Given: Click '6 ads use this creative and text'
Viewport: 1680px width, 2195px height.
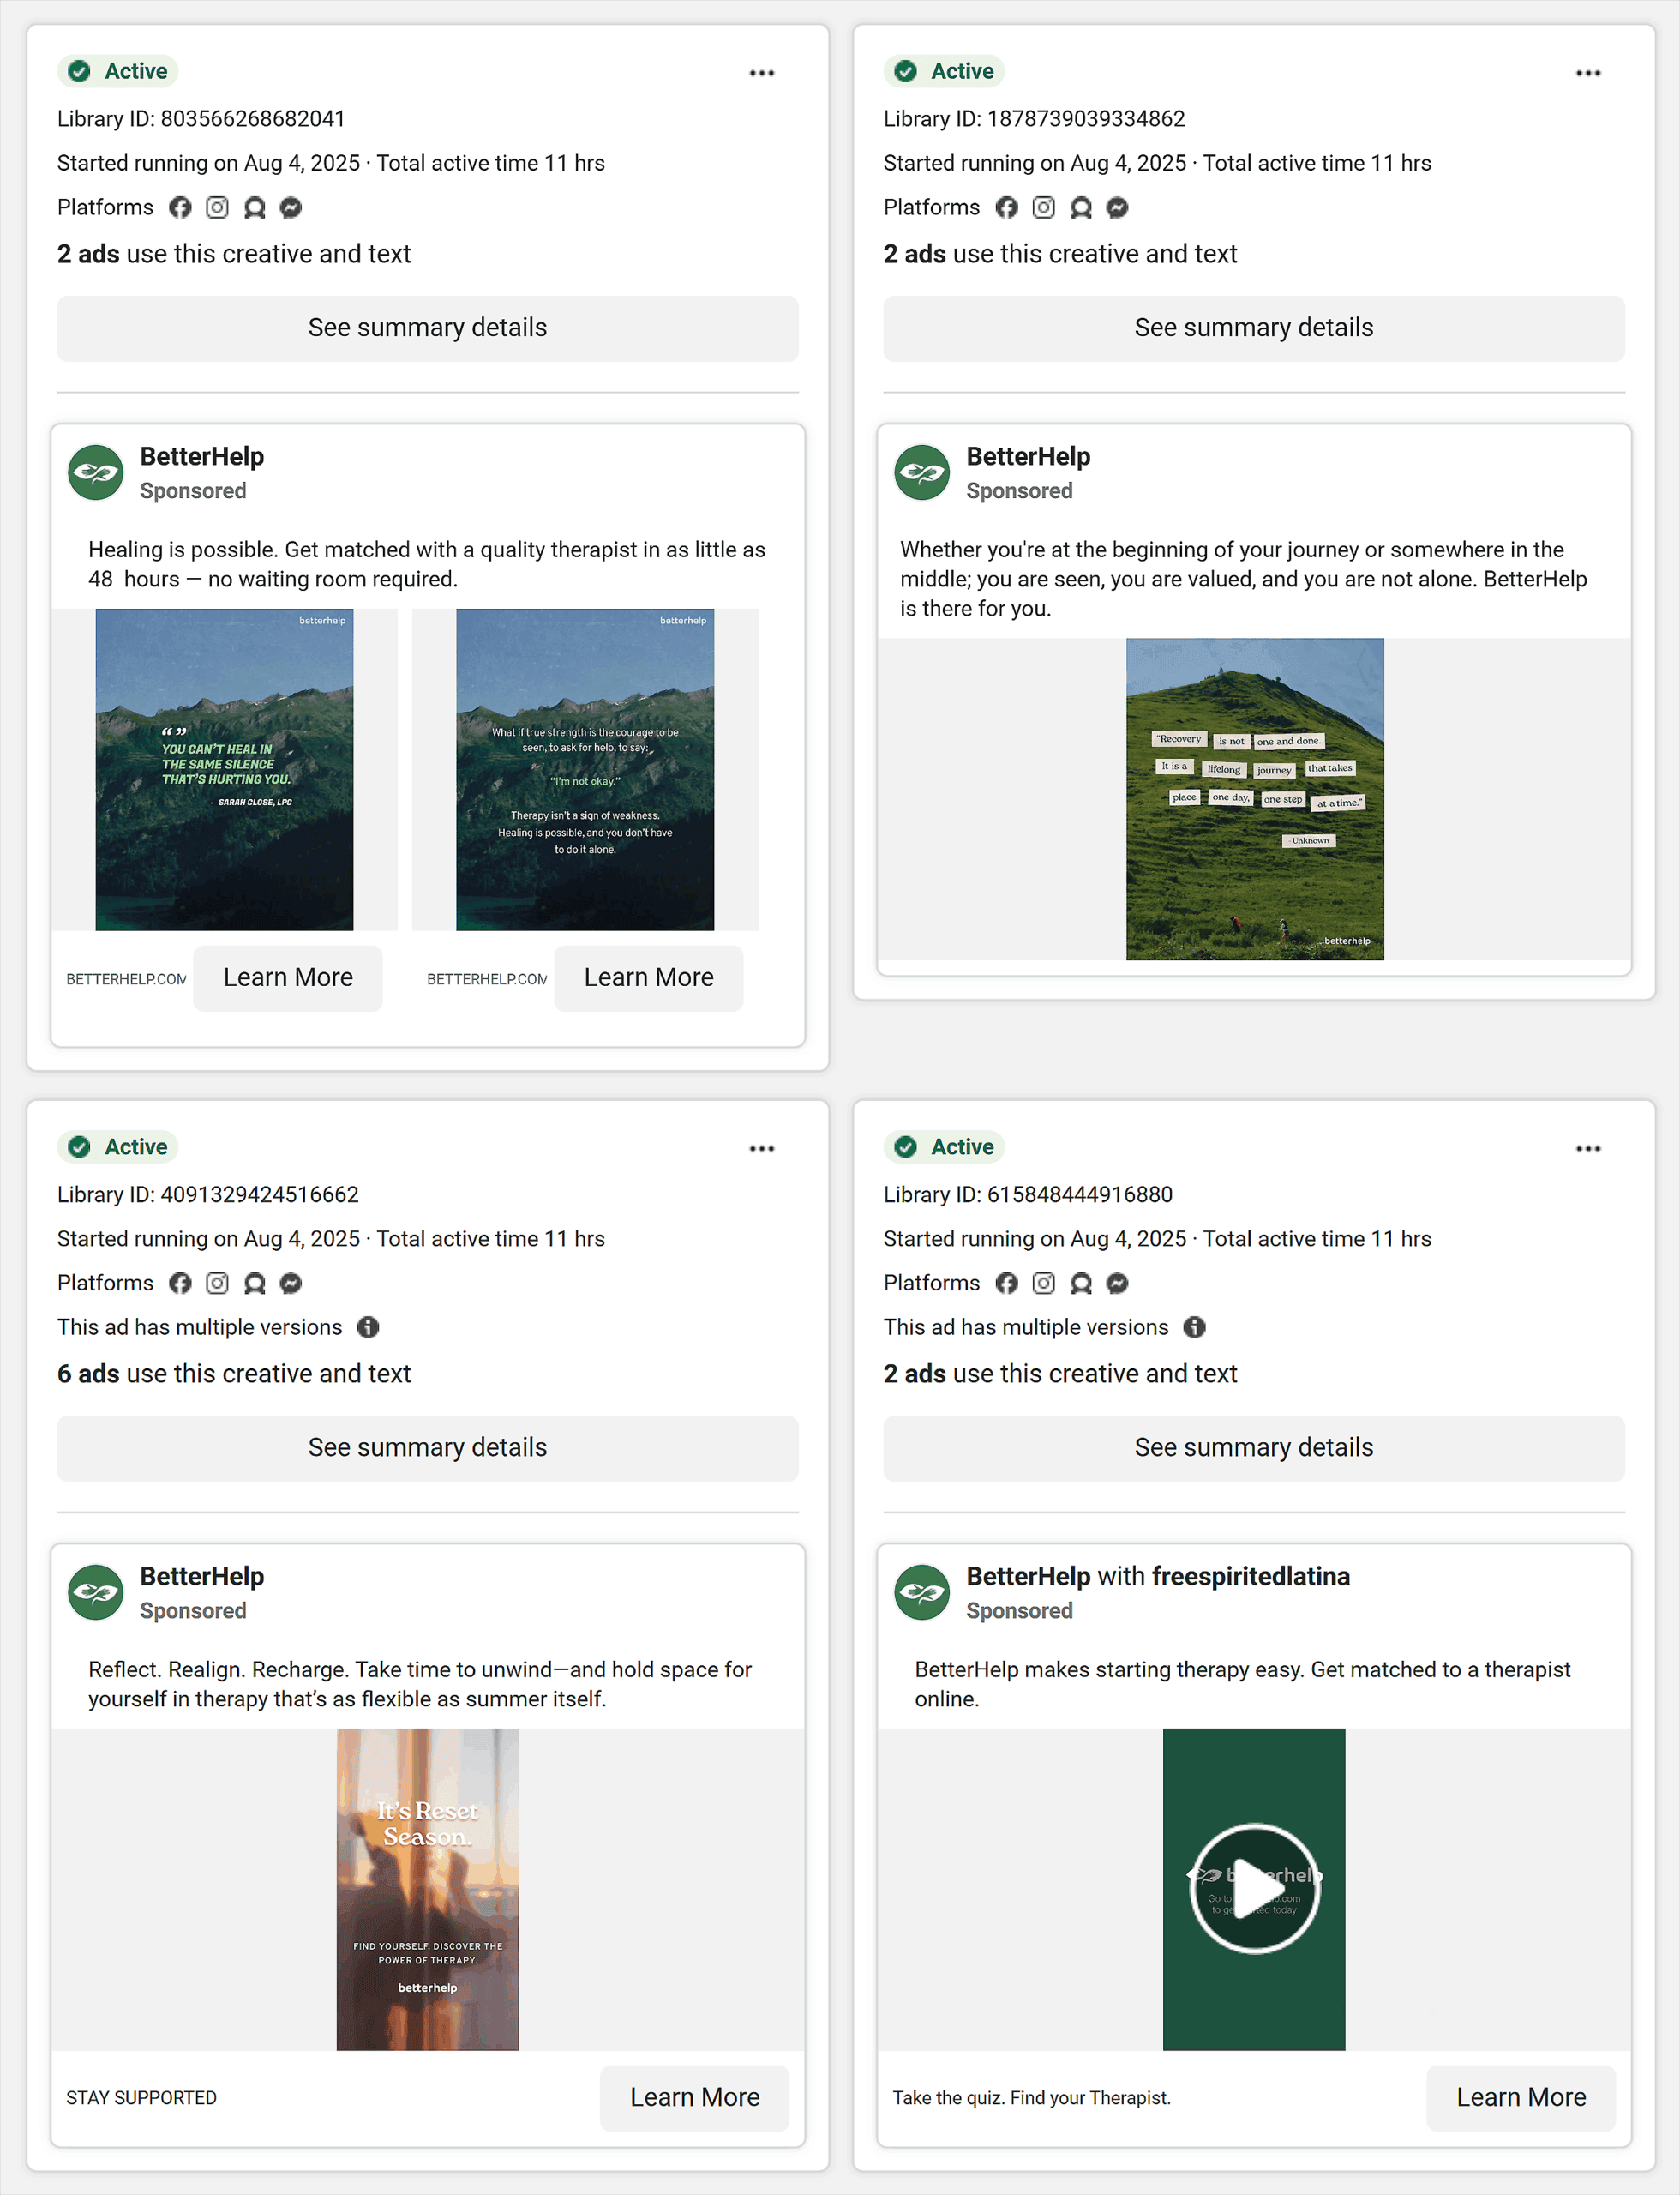Looking at the screenshot, I should coord(234,1374).
